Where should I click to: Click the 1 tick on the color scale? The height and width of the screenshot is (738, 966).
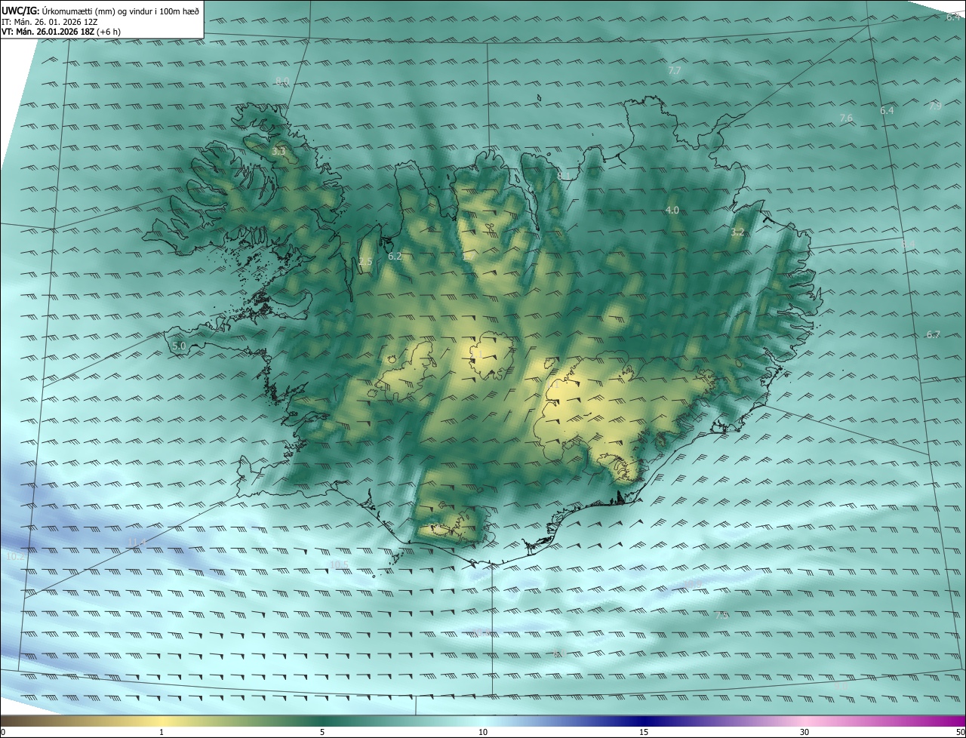pos(162,732)
